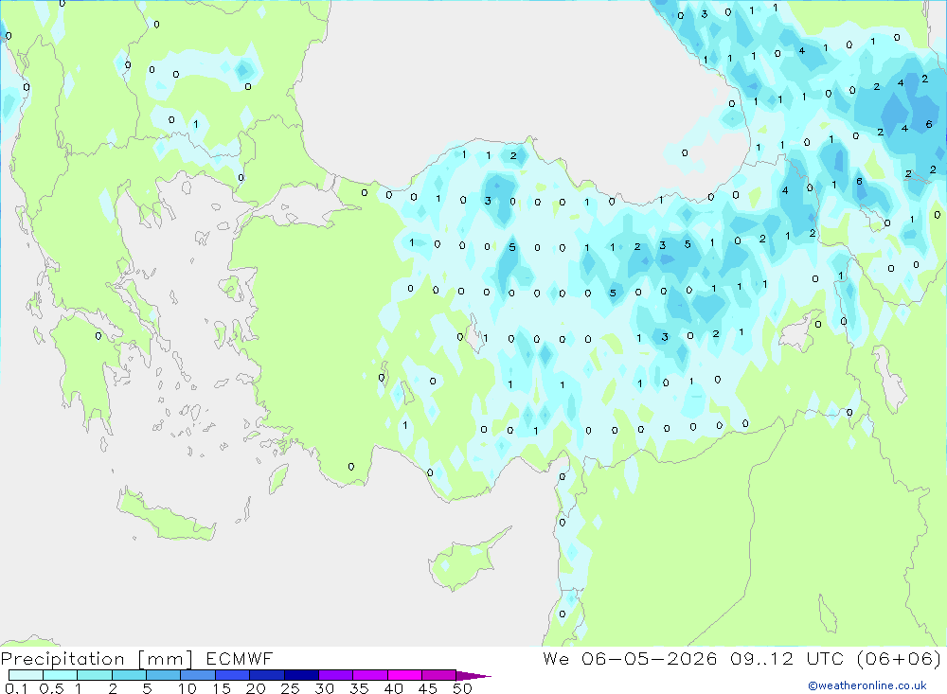
Task: Select the 40–45 mm magenta legend box
Action: click(404, 675)
